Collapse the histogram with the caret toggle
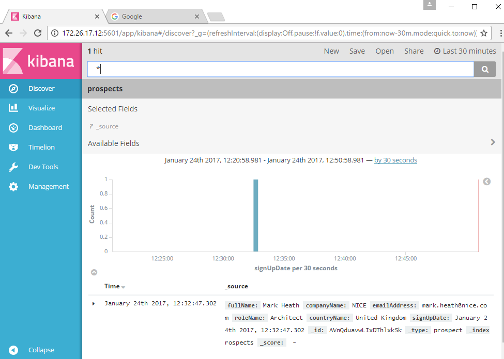The width and height of the screenshot is (504, 359). click(94, 272)
